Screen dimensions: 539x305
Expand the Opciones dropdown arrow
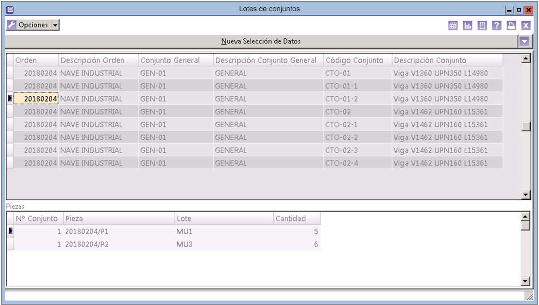pyautogui.click(x=55, y=25)
